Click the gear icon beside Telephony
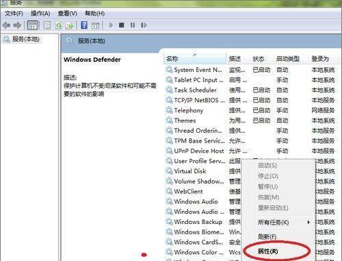This screenshot has height=261, width=342. pyautogui.click(x=169, y=110)
